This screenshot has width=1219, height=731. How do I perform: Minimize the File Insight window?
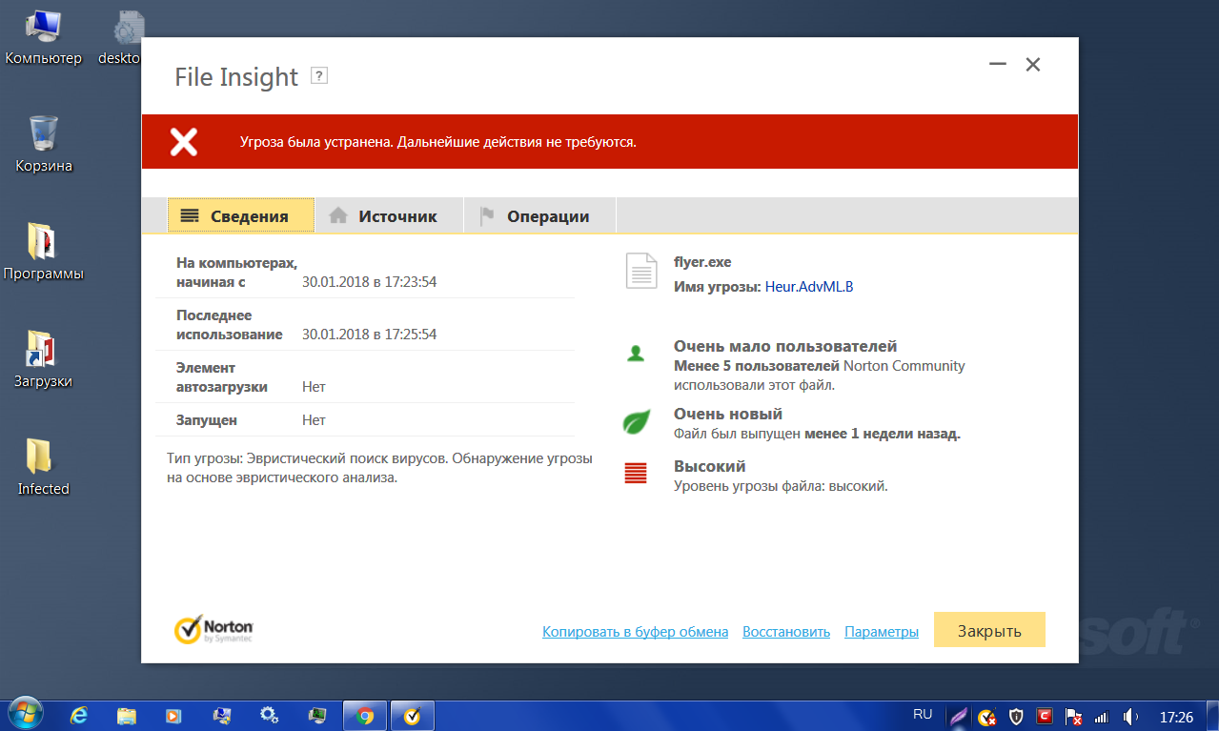pyautogui.click(x=998, y=65)
